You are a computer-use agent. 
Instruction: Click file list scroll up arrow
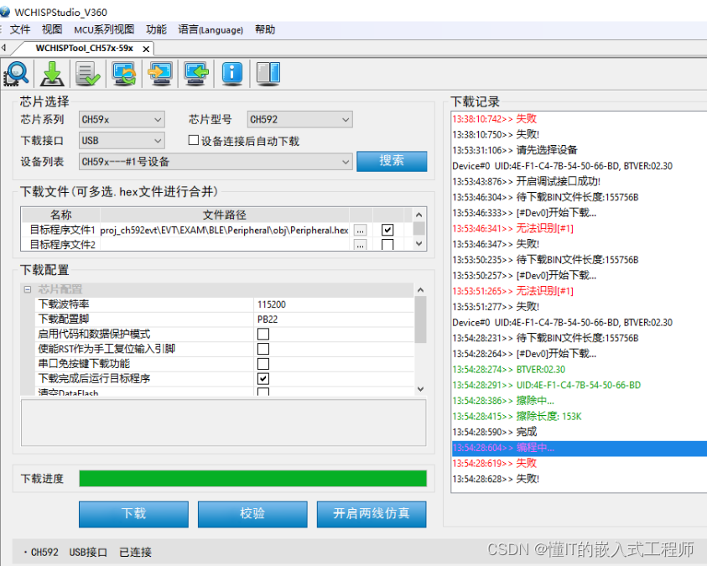tap(418, 215)
